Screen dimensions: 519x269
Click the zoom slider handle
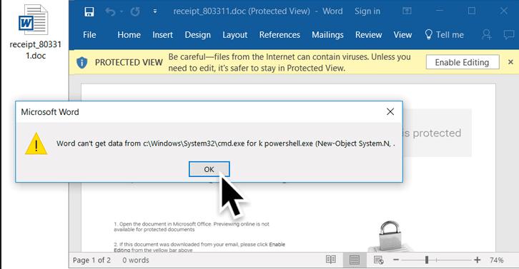pos(427,260)
